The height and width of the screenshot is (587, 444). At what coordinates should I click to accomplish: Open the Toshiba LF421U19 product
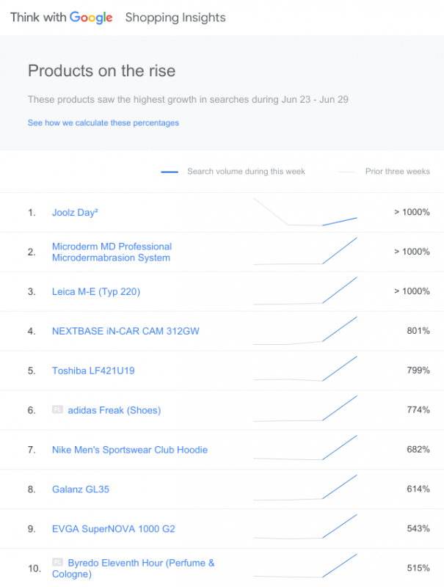click(x=93, y=371)
